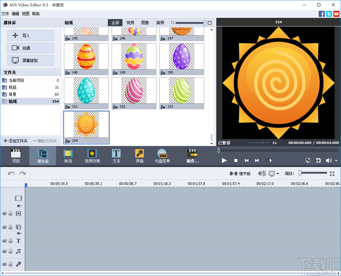Toggle visibility of text track
This screenshot has width=341, height=276.
tap(4, 241)
